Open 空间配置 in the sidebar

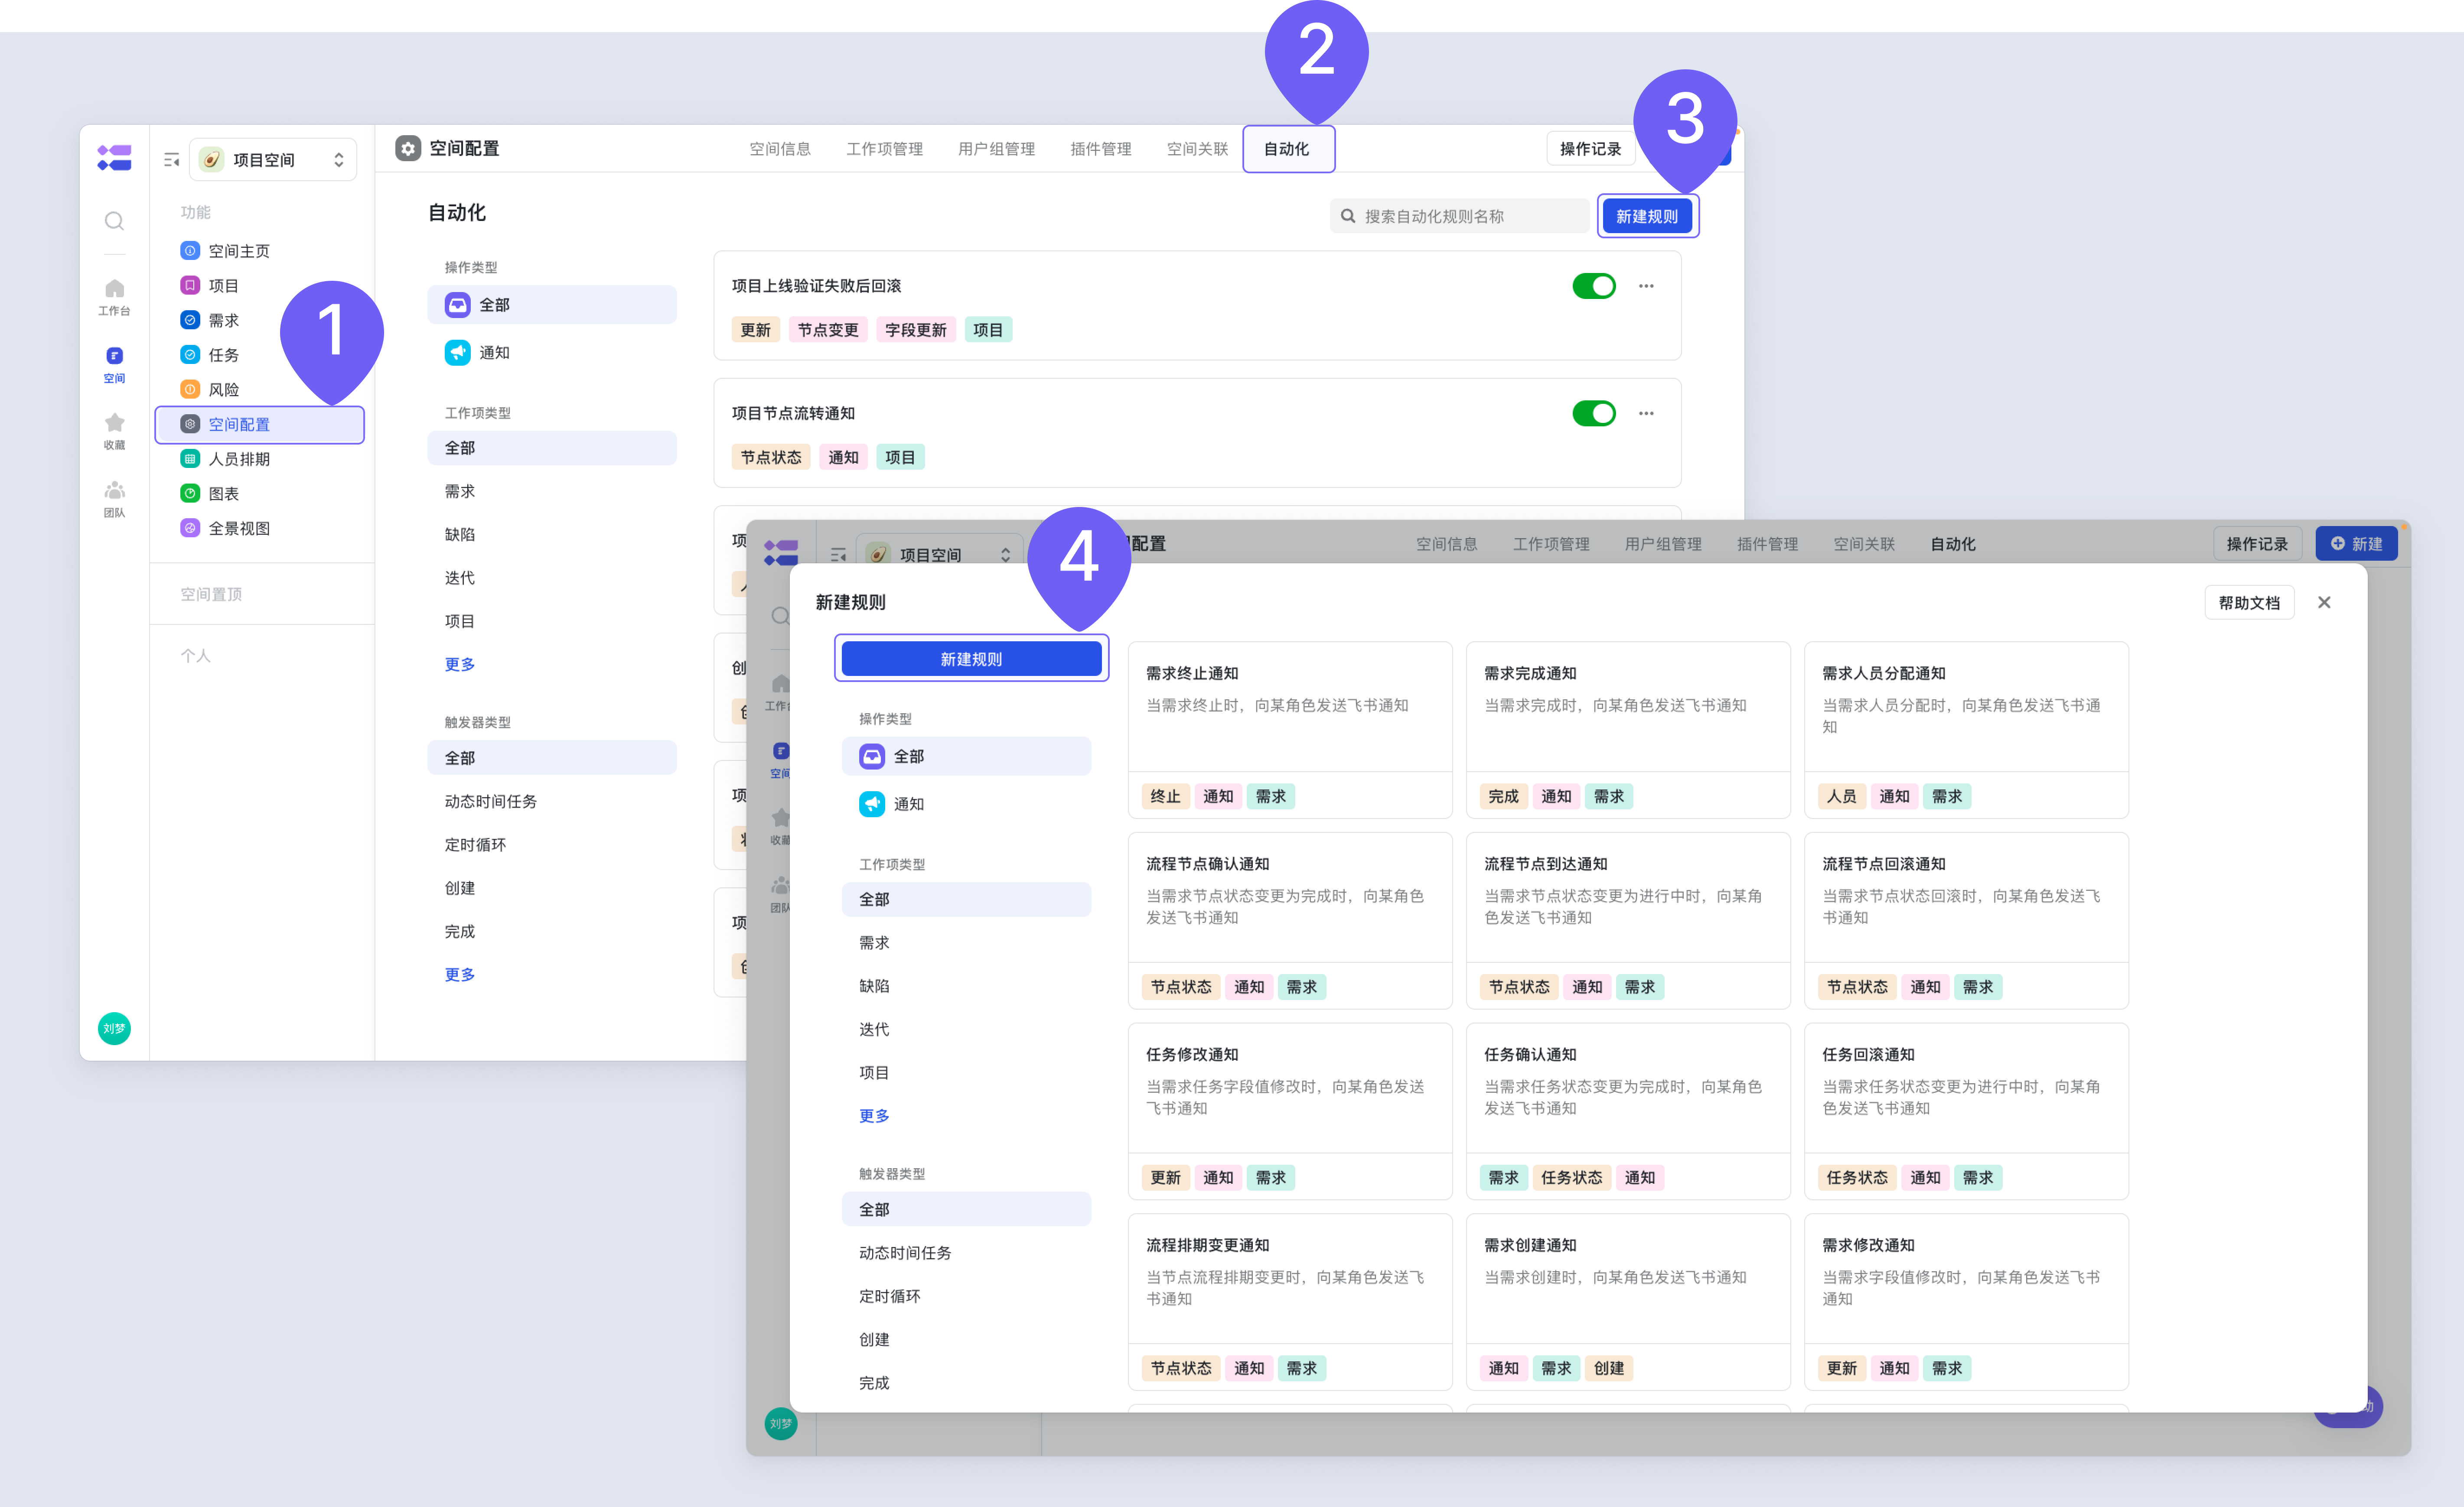[x=260, y=425]
